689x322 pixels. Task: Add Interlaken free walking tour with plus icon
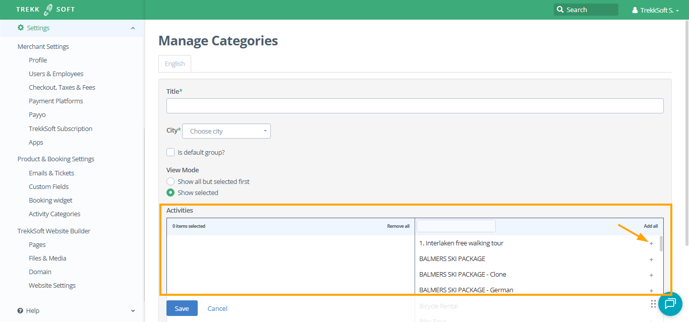[651, 244]
